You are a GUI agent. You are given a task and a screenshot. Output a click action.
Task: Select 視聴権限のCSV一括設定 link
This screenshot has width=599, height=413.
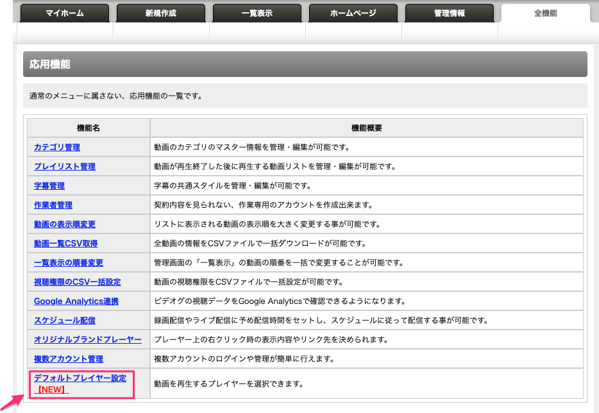coord(78,282)
